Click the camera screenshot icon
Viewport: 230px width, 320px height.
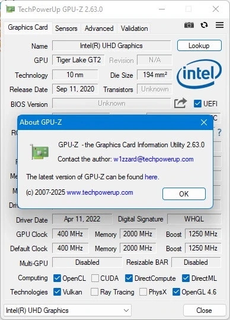tap(189, 25)
